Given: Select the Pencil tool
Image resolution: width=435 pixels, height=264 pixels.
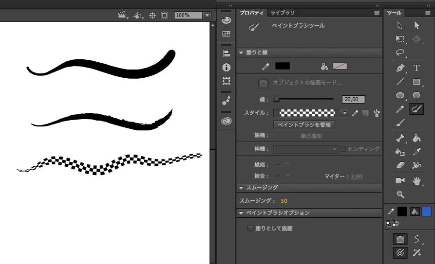Looking at the screenshot, I should (x=400, y=109).
